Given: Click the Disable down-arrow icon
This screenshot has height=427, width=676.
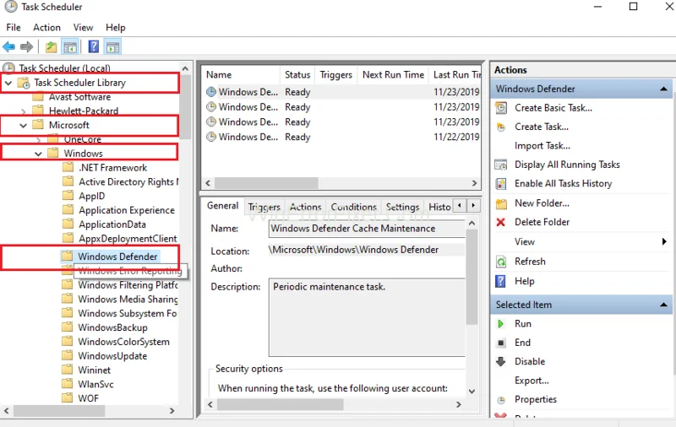Looking at the screenshot, I should coord(501,361).
